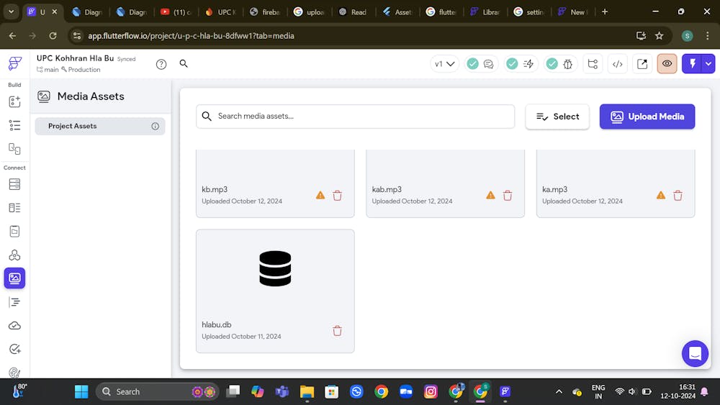Click the Search media assets field
This screenshot has height=405, width=720.
click(355, 117)
